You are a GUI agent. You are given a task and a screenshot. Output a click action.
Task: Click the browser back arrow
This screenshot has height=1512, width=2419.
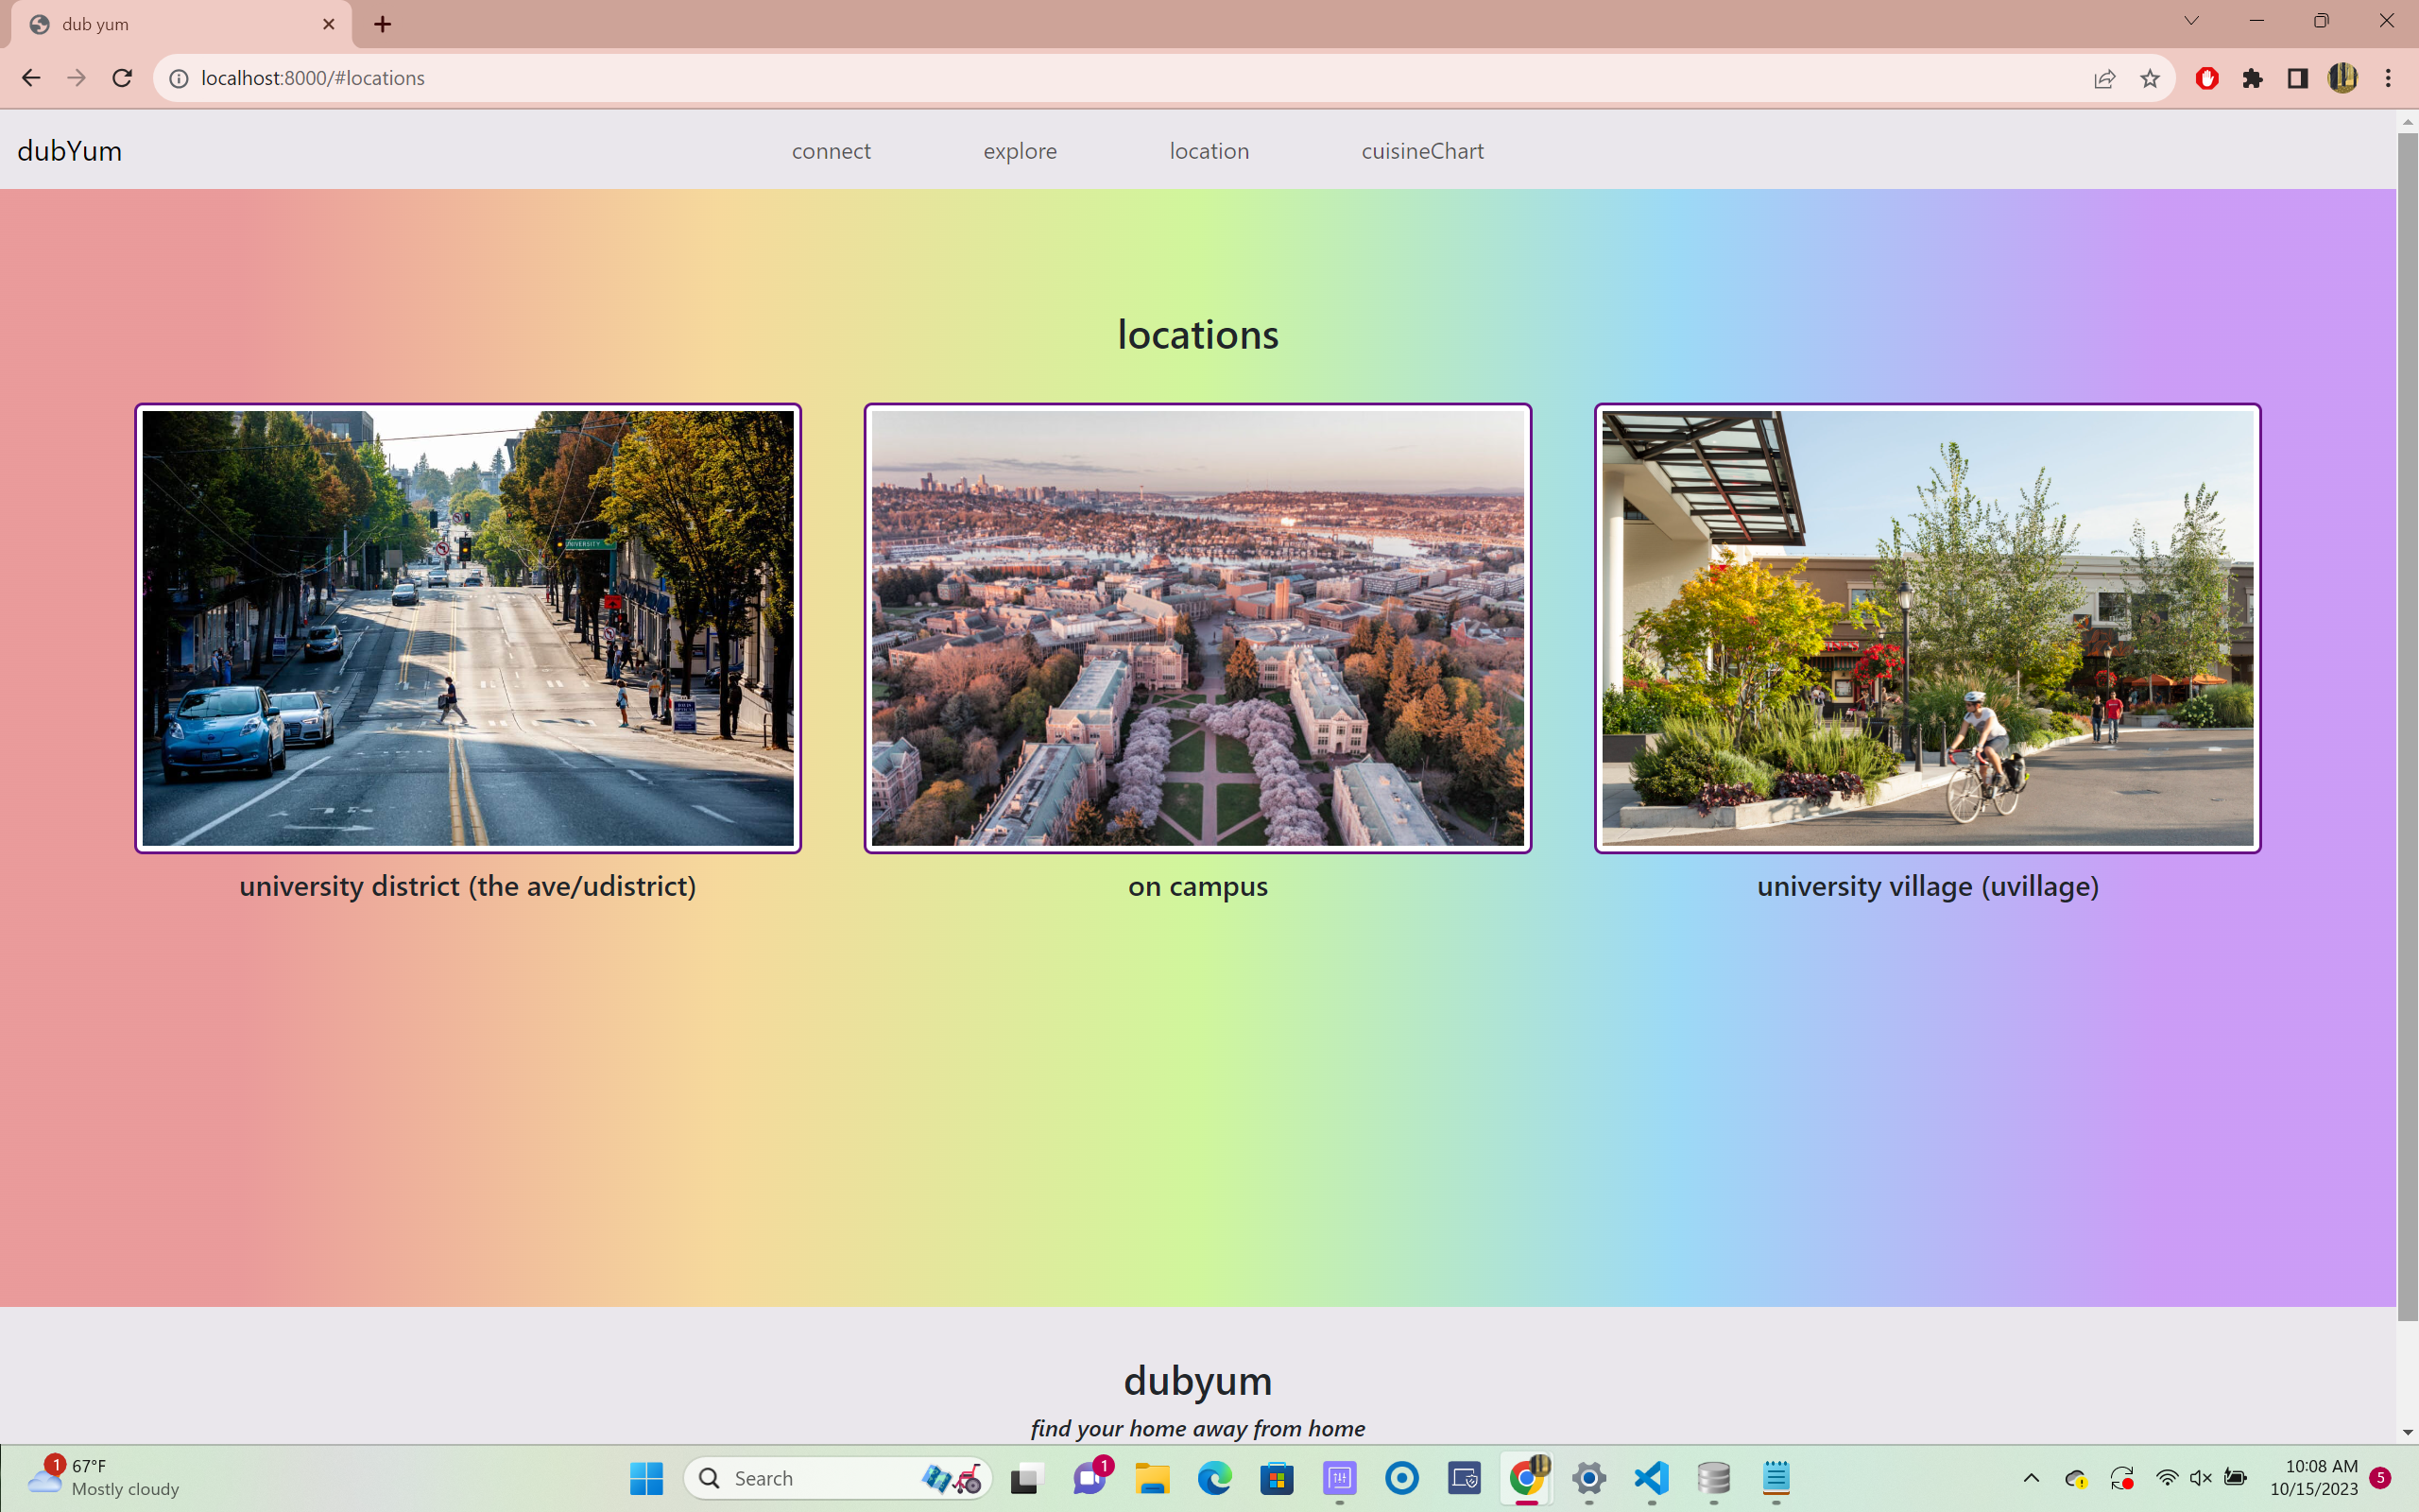[31, 78]
